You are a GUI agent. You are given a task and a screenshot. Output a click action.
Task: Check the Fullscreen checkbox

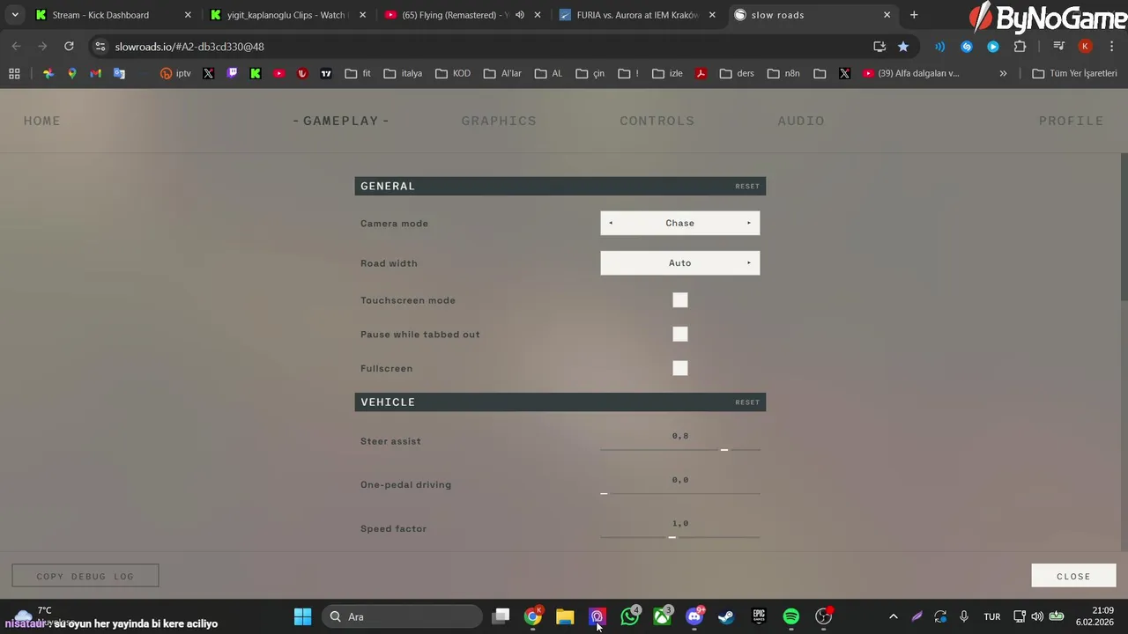point(680,368)
